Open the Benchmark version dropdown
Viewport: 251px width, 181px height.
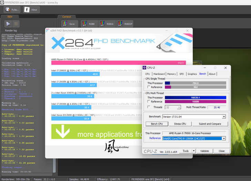coord(224,117)
